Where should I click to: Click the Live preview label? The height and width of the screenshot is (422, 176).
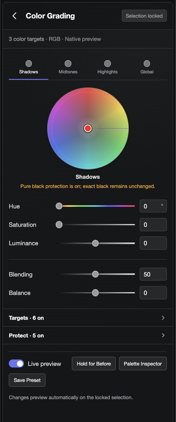pos(44,364)
